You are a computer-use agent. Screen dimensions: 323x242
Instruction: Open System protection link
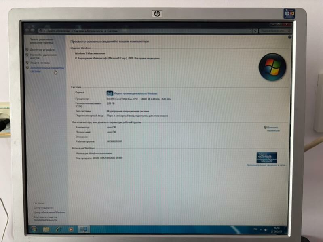40,63
